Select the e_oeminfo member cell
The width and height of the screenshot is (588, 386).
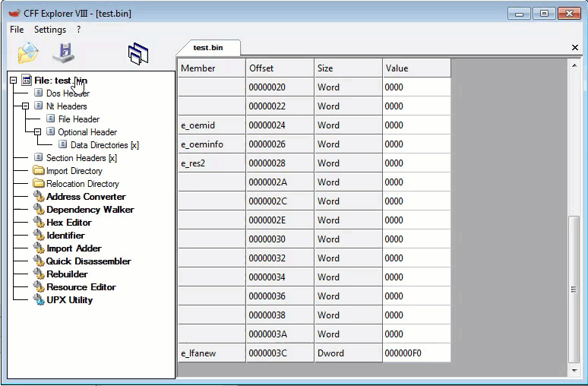click(x=211, y=144)
